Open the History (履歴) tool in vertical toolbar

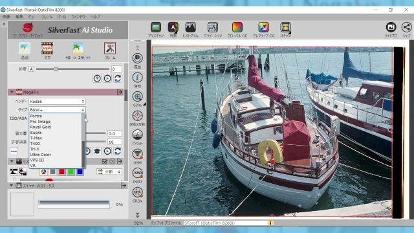click(137, 58)
